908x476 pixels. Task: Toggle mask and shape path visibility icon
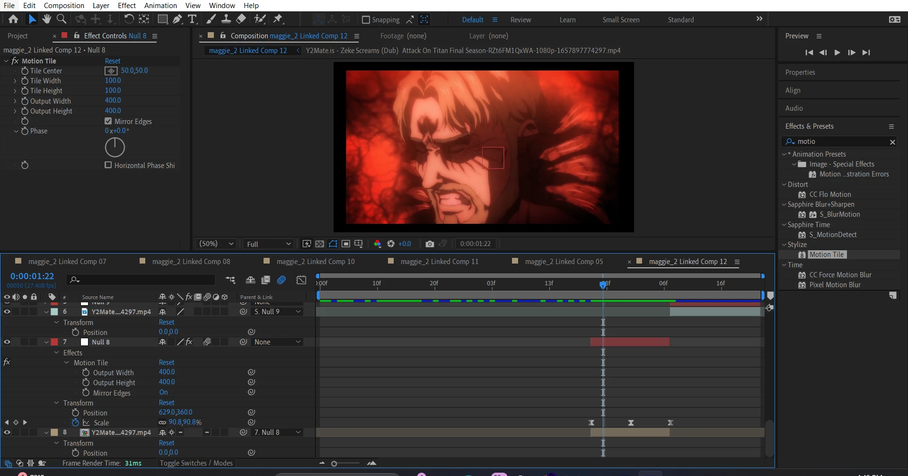click(x=333, y=244)
